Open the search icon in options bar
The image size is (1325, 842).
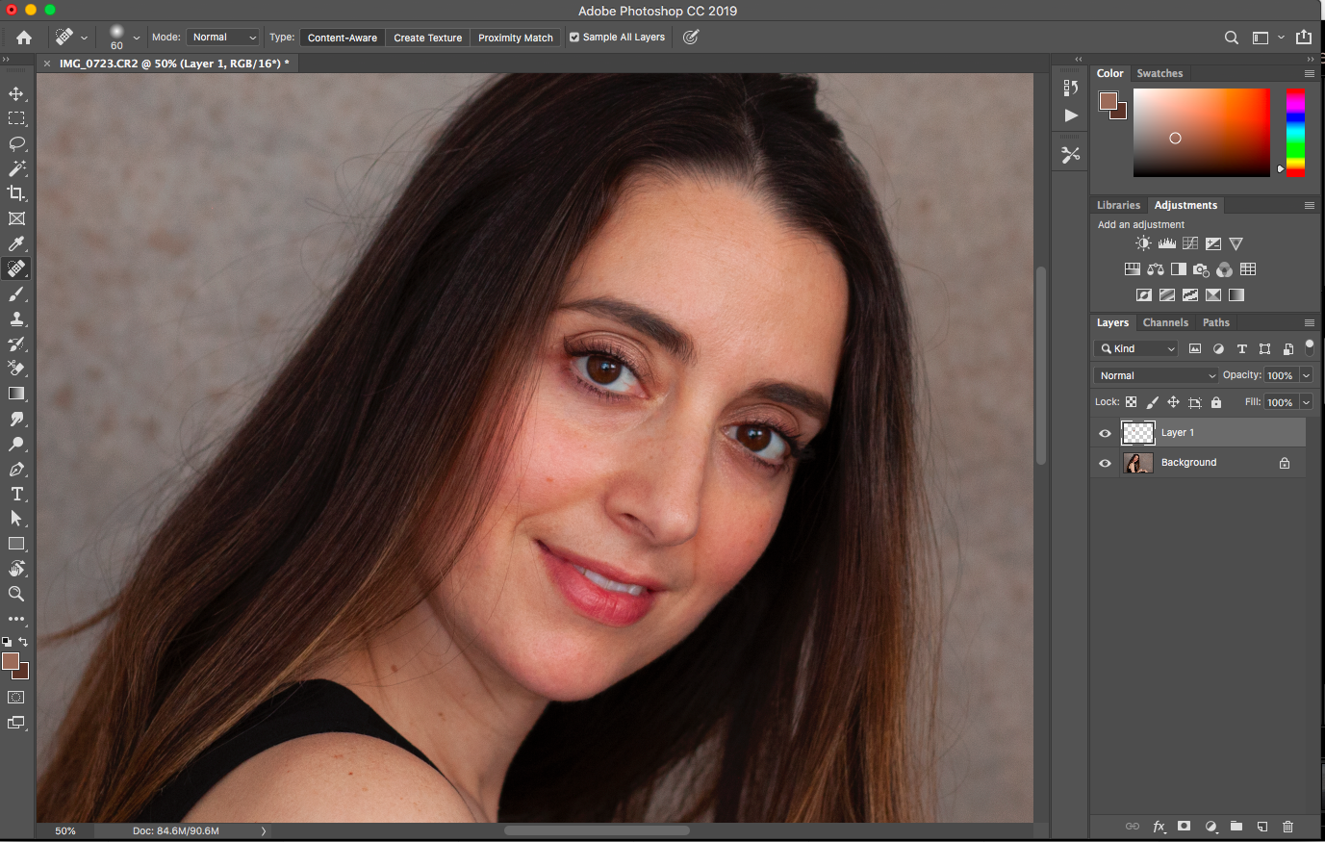click(x=1231, y=38)
